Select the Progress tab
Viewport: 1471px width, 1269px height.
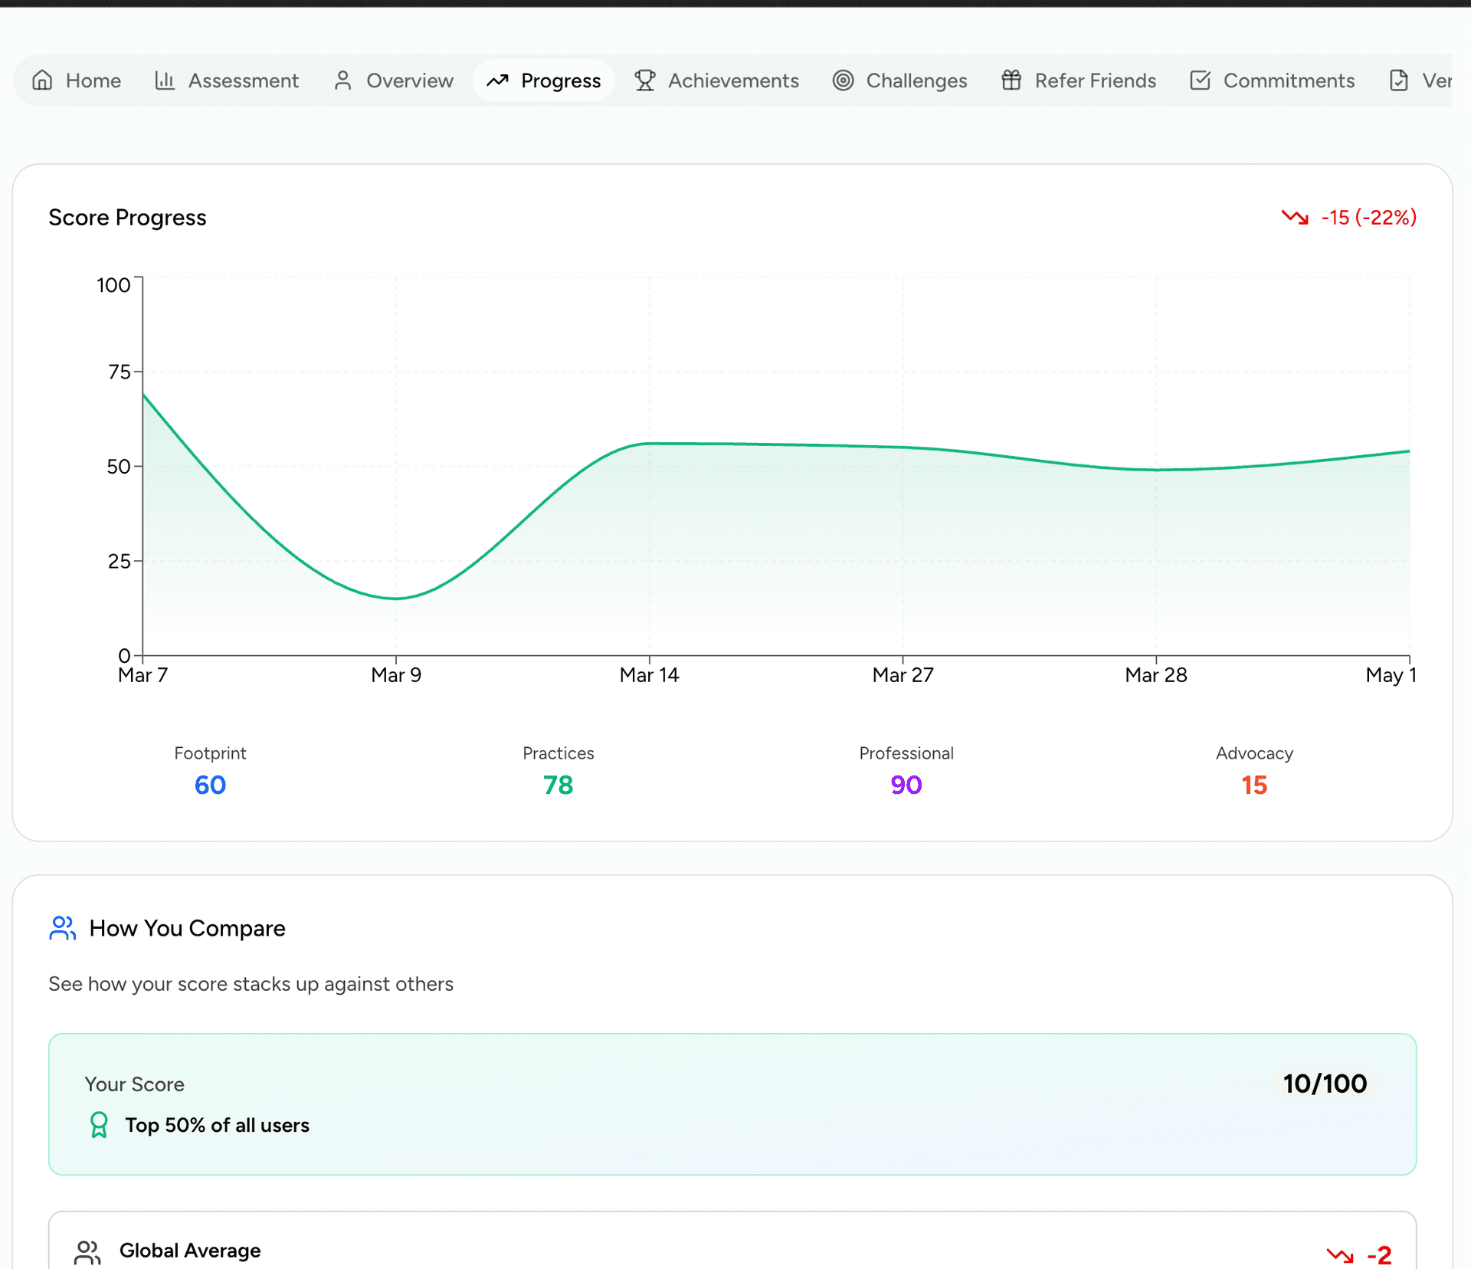point(544,80)
